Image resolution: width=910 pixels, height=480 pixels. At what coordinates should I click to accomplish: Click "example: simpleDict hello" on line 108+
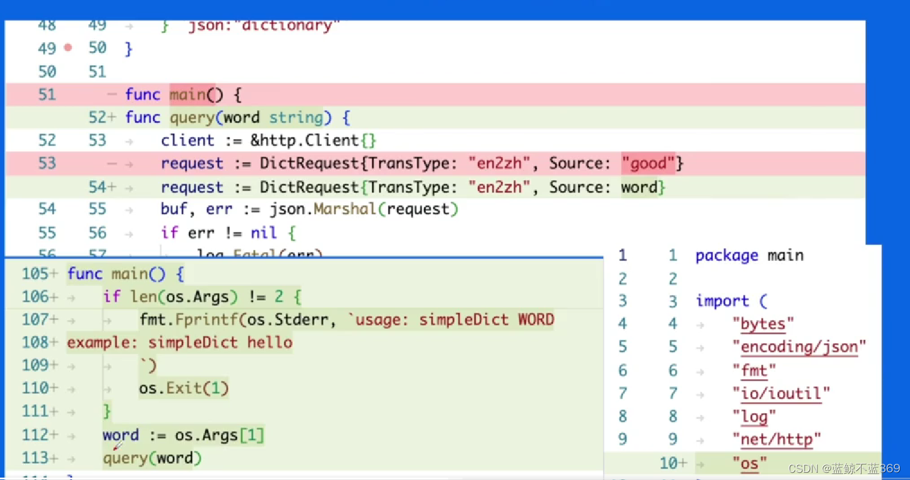179,343
